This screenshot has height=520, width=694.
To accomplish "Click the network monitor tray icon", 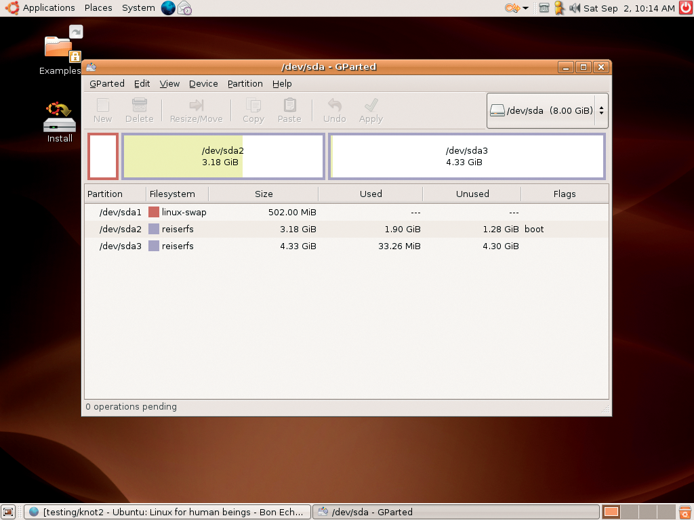I will pyautogui.click(x=544, y=8).
